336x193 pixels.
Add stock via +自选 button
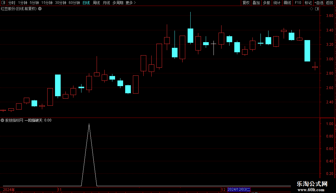[319, 3]
